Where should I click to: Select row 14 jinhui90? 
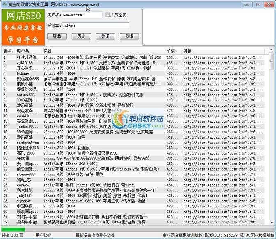pos(133,127)
